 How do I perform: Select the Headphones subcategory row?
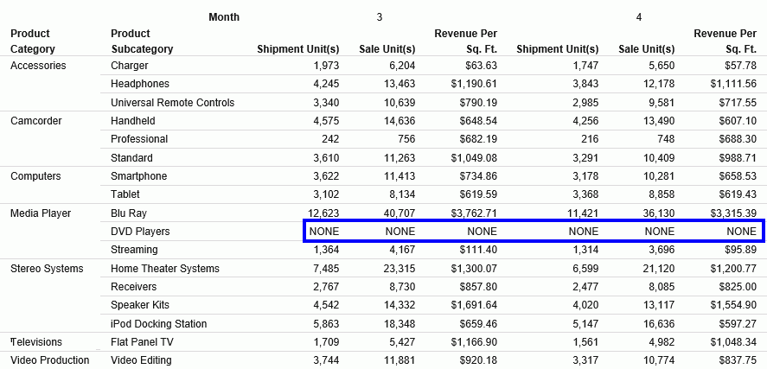point(140,84)
